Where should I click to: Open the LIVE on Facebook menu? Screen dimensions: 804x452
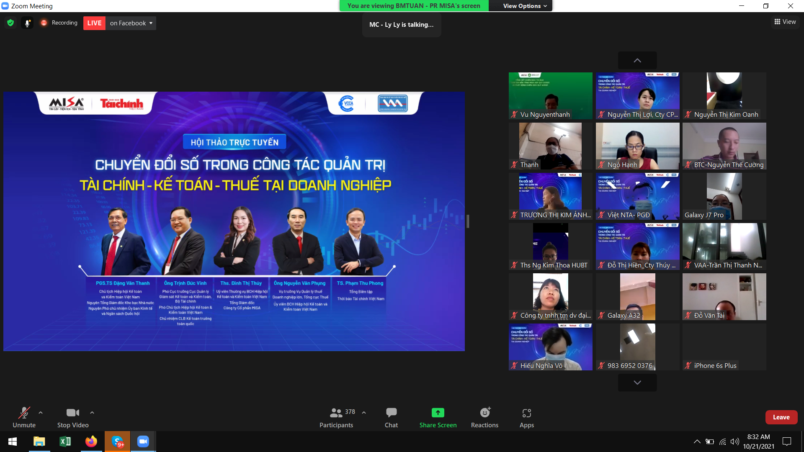point(131,23)
